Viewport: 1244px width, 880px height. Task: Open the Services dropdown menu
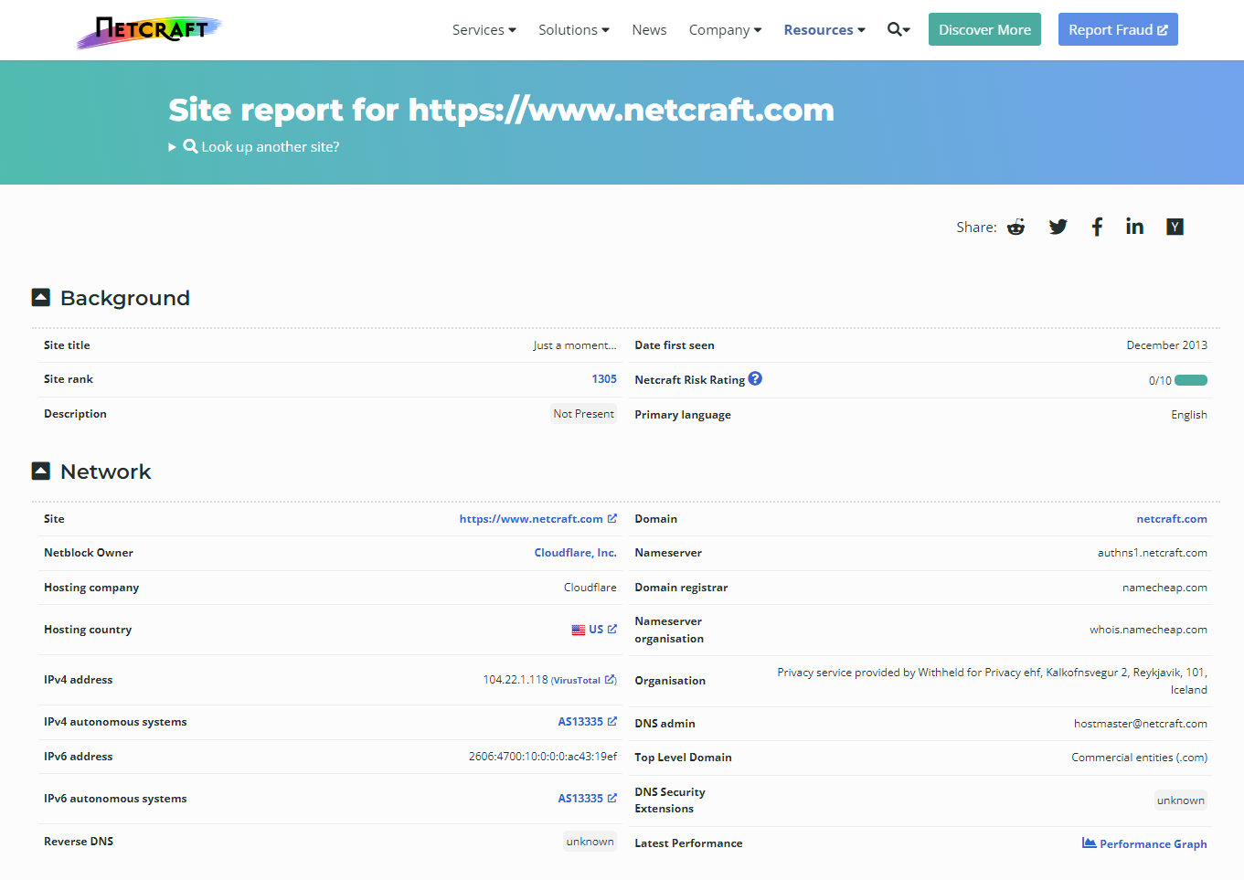point(484,30)
